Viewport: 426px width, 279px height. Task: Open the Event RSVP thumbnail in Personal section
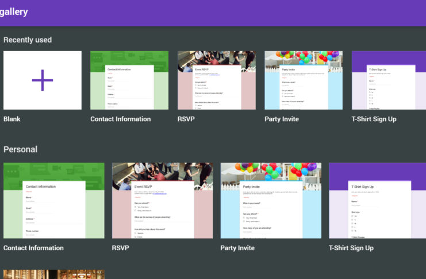pyautogui.click(x=162, y=200)
